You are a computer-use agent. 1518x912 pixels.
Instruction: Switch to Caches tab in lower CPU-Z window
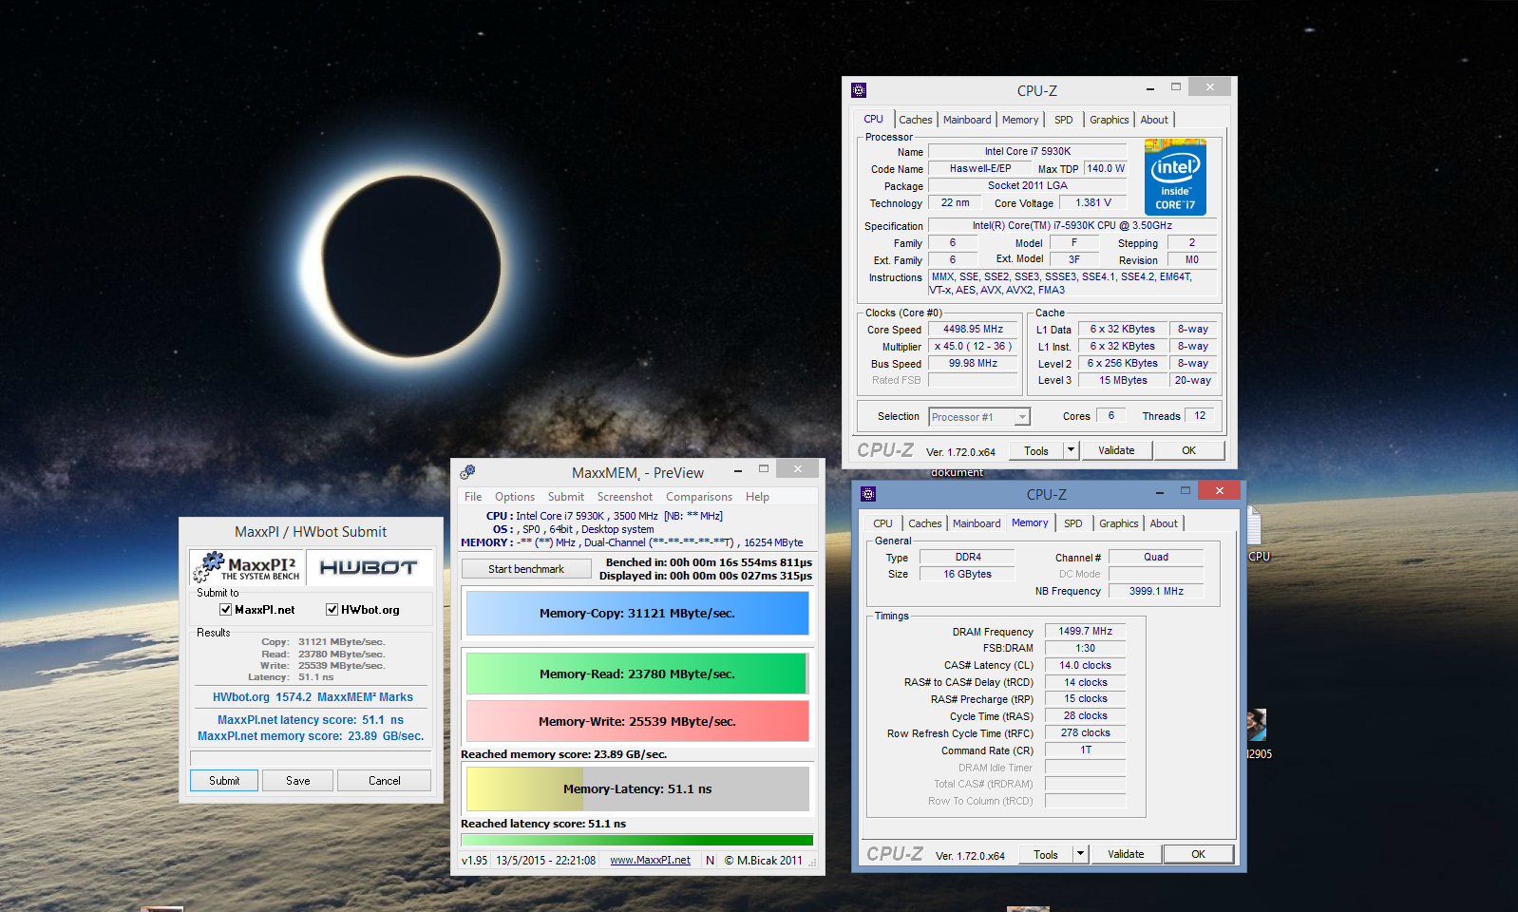[925, 523]
